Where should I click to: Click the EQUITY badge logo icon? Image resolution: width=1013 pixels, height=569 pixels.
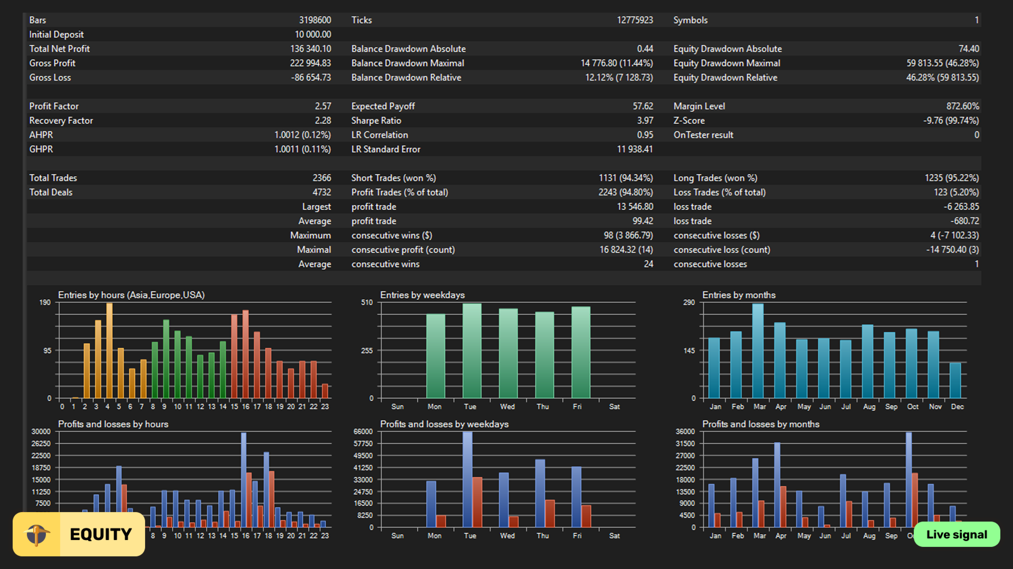click(37, 534)
